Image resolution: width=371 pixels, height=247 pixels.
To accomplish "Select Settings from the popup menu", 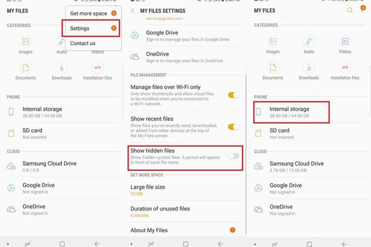I will pos(90,28).
